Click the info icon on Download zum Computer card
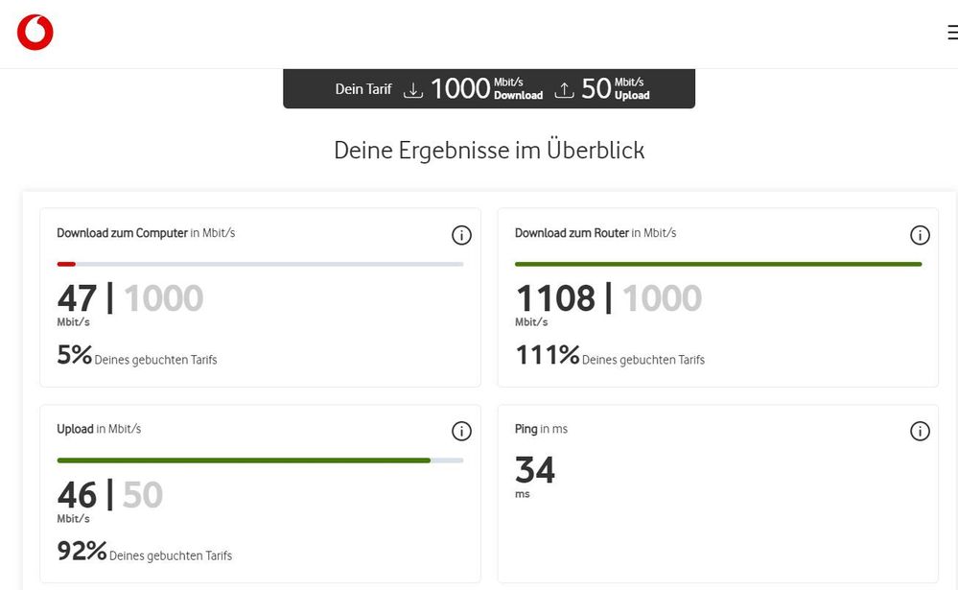The image size is (958, 590). coord(461,235)
